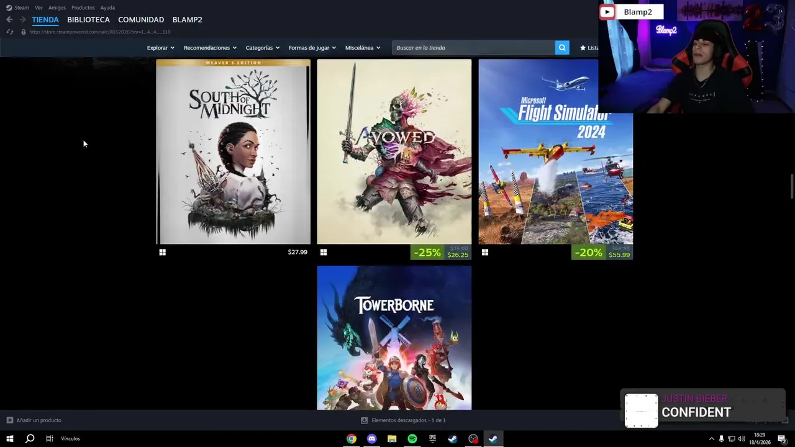
Task: Click the $55.99 Flight Simulator price
Action: click(619, 255)
